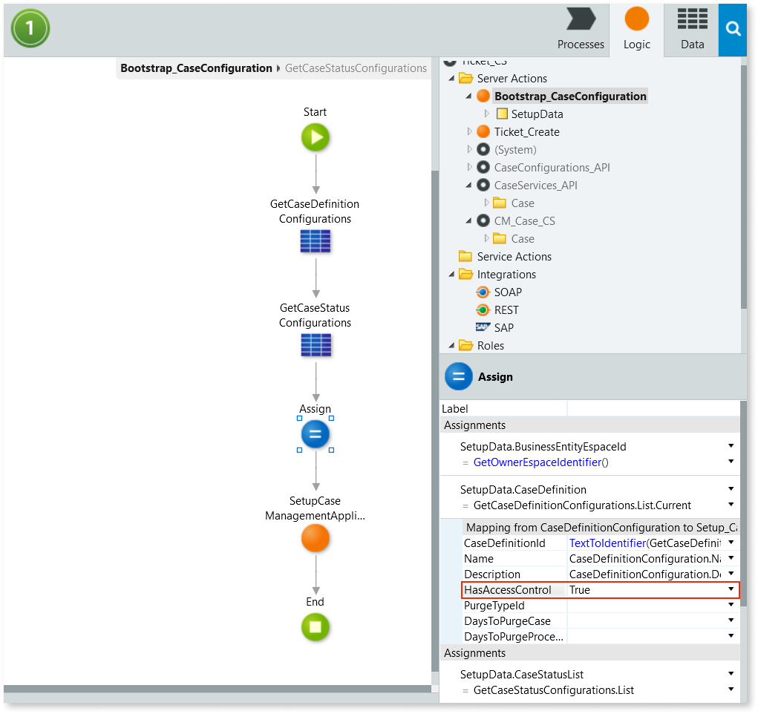Switch to the Data tab
Screen dimensions: 758x714
tap(692, 30)
